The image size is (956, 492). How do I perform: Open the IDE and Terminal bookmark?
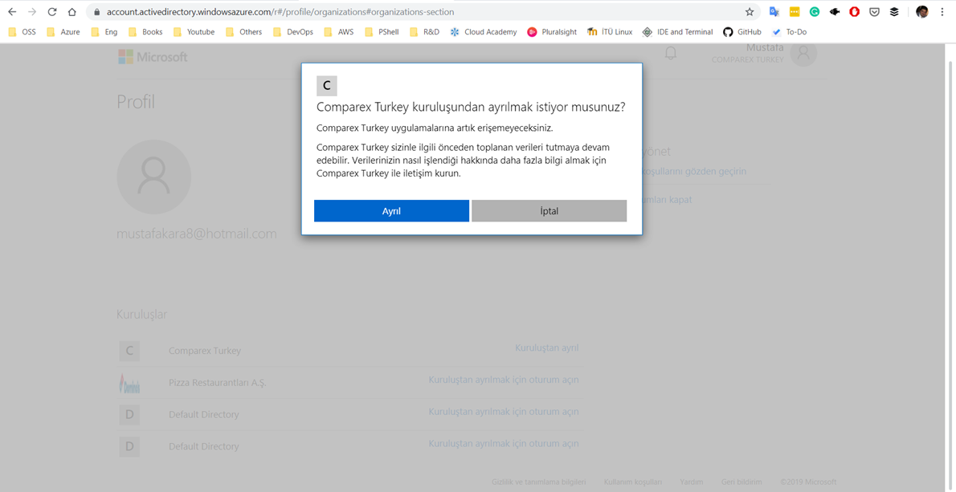(x=678, y=31)
